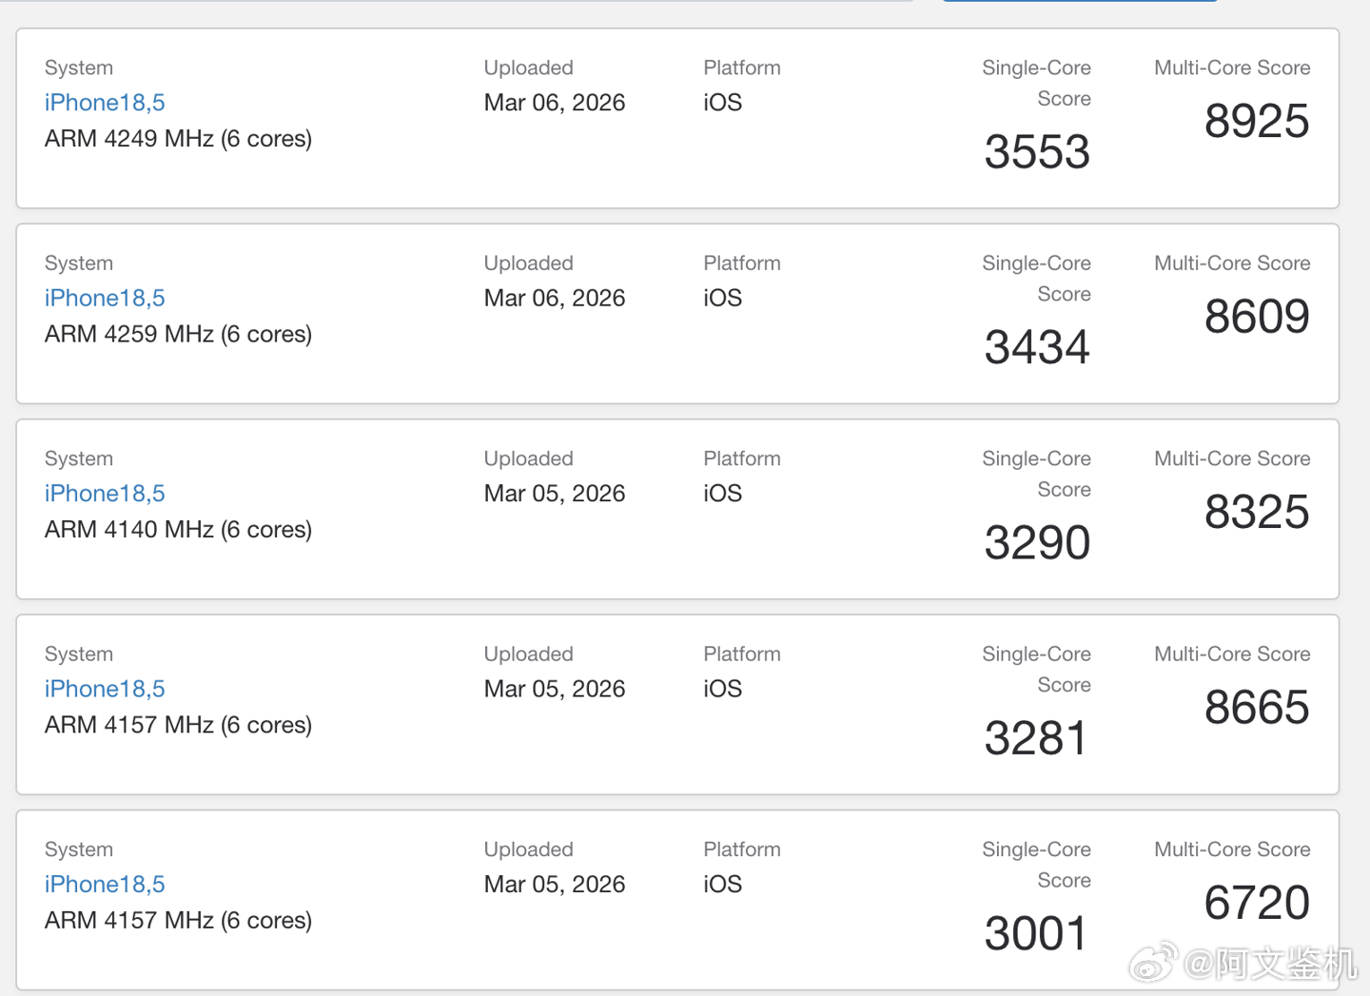Open the iPhone18,5 link with 8665 multi-core score
The width and height of the screenshot is (1370, 996).
pyautogui.click(x=105, y=689)
